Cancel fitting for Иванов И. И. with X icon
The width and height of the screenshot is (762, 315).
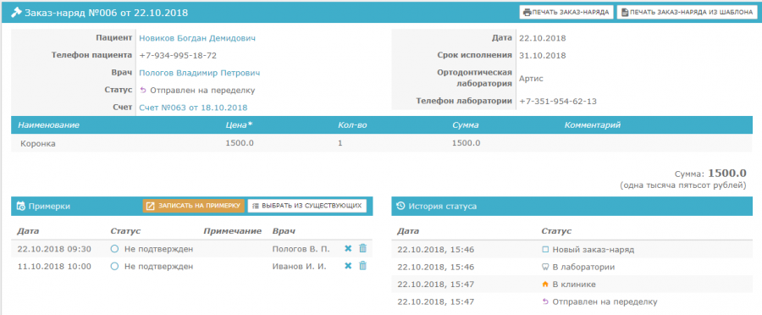pos(348,266)
